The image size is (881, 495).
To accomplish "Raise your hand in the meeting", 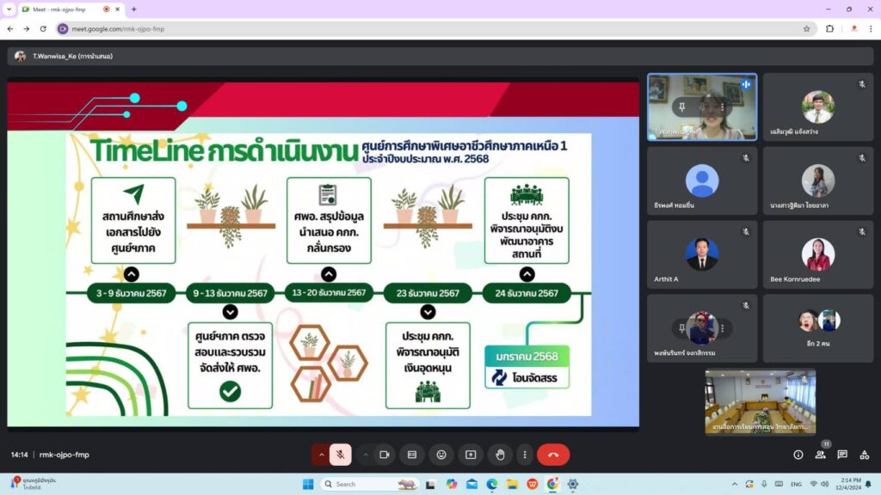I will tap(500, 455).
